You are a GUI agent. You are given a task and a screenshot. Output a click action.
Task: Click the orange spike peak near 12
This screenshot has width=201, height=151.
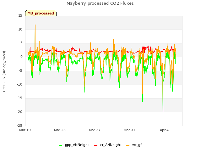35,25
